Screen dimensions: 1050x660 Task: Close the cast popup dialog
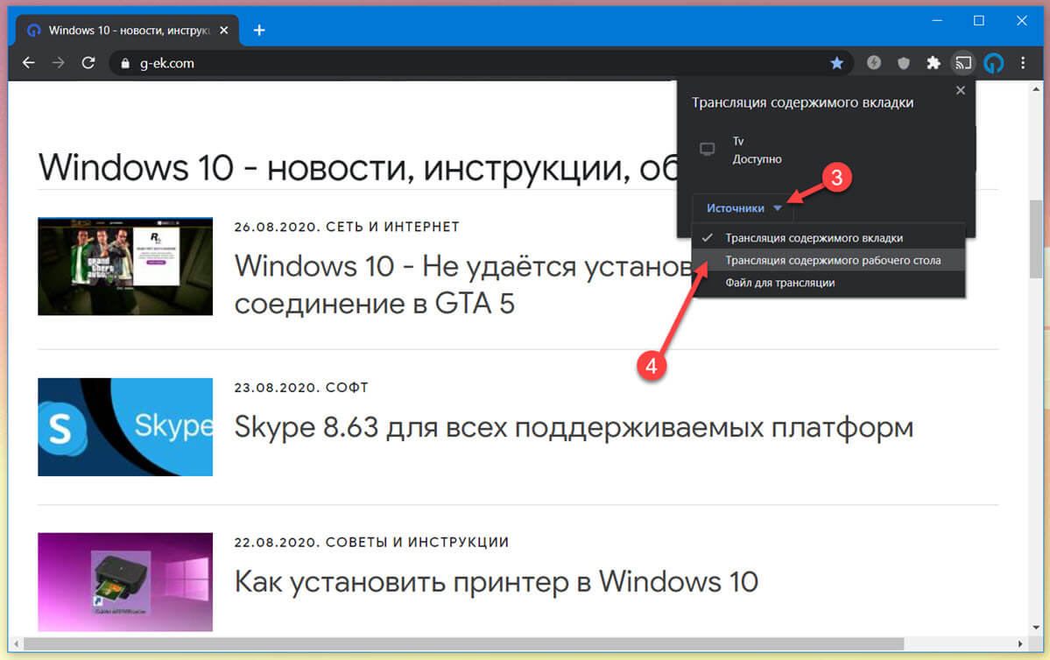(x=961, y=89)
